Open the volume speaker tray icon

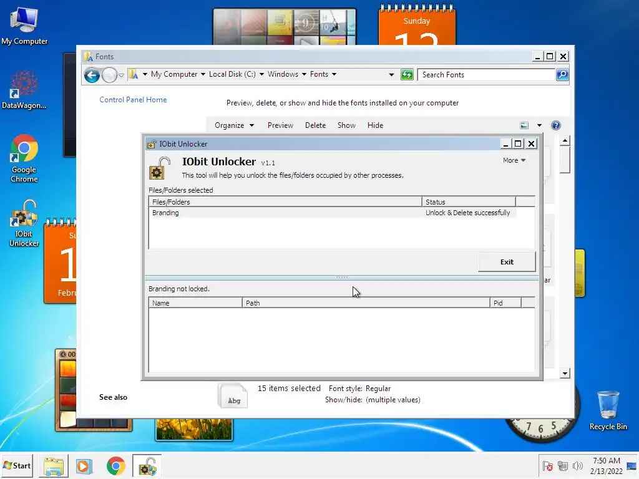point(577,466)
